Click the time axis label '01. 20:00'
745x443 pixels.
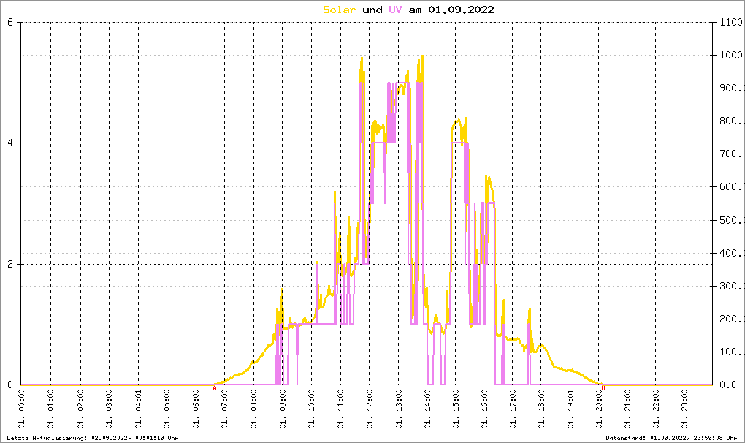pyautogui.click(x=599, y=409)
